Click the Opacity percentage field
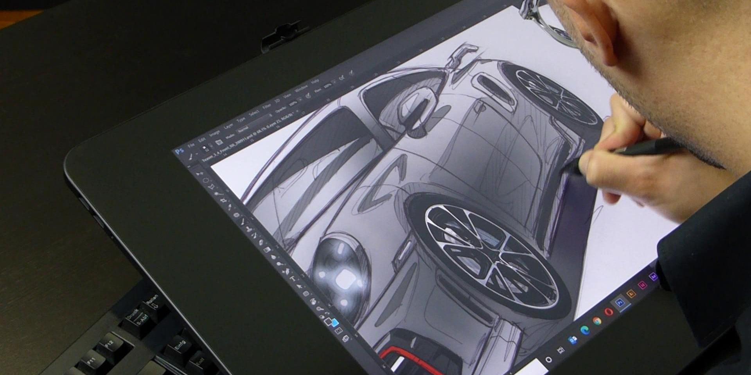Viewport: 751px width, 375px height. pyautogui.click(x=293, y=103)
